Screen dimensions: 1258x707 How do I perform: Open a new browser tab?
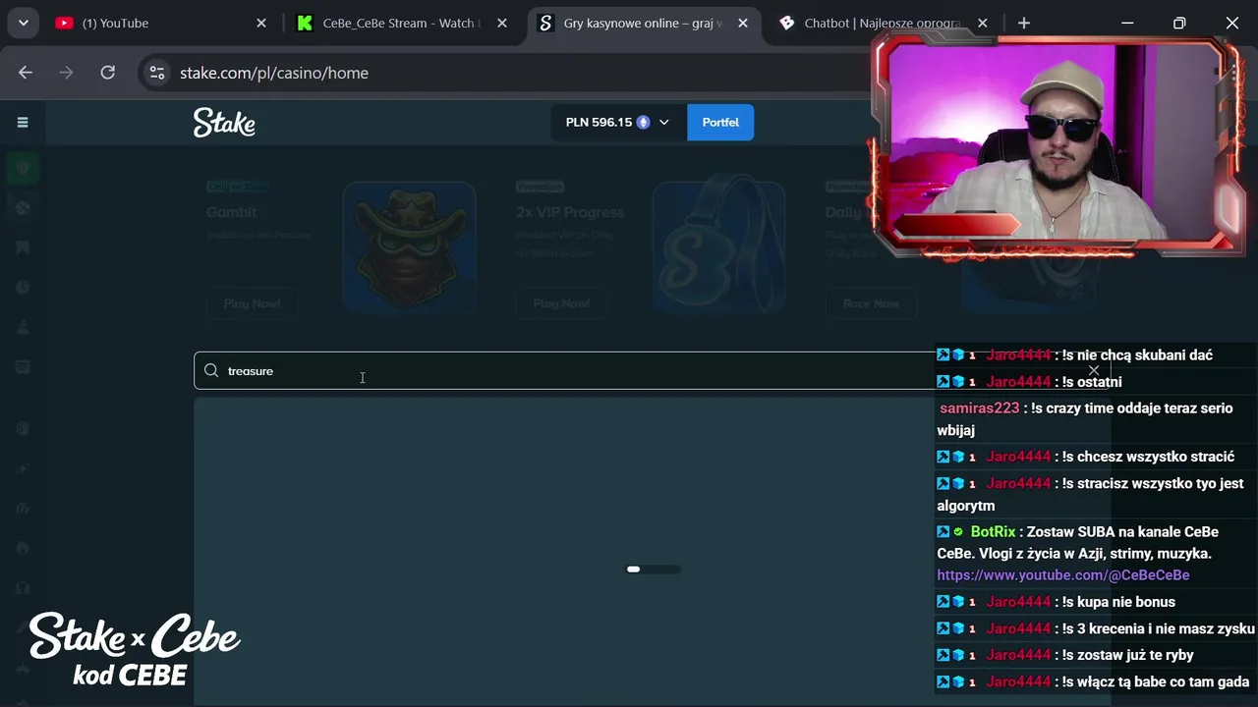1024,23
